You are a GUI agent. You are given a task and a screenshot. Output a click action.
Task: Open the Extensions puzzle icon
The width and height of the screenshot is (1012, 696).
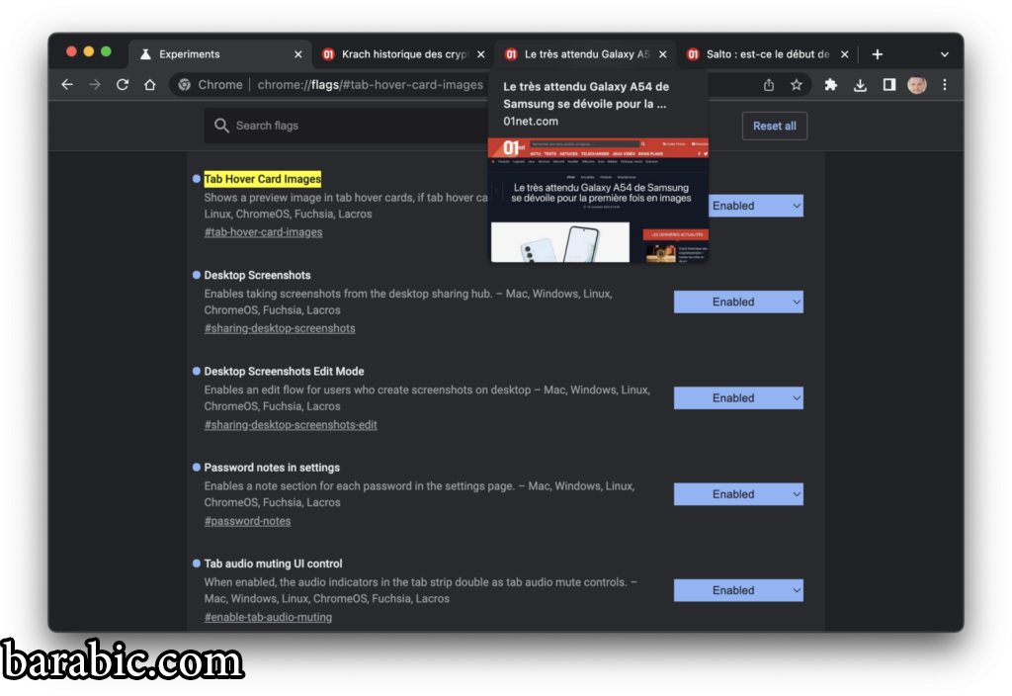831,85
